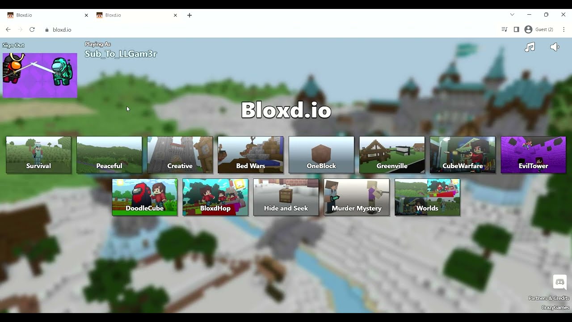The image size is (572, 322).
Task: Open the Discord icon link
Action: pyautogui.click(x=560, y=282)
